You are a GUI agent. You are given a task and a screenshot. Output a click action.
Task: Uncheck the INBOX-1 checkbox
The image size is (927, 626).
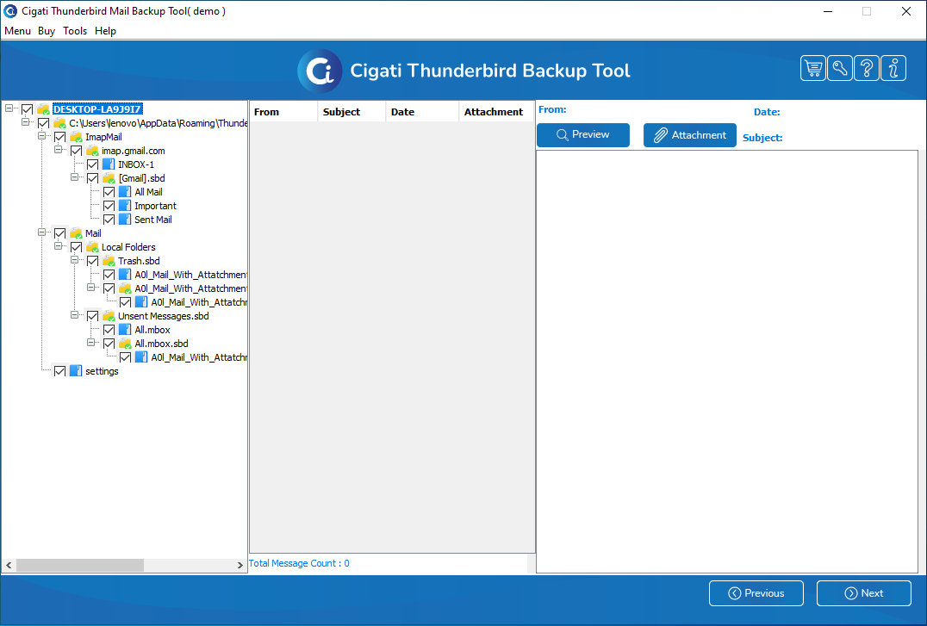click(93, 164)
